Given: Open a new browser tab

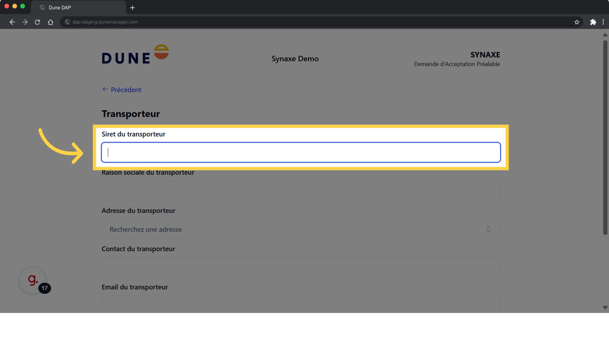Looking at the screenshot, I should click(x=132, y=8).
